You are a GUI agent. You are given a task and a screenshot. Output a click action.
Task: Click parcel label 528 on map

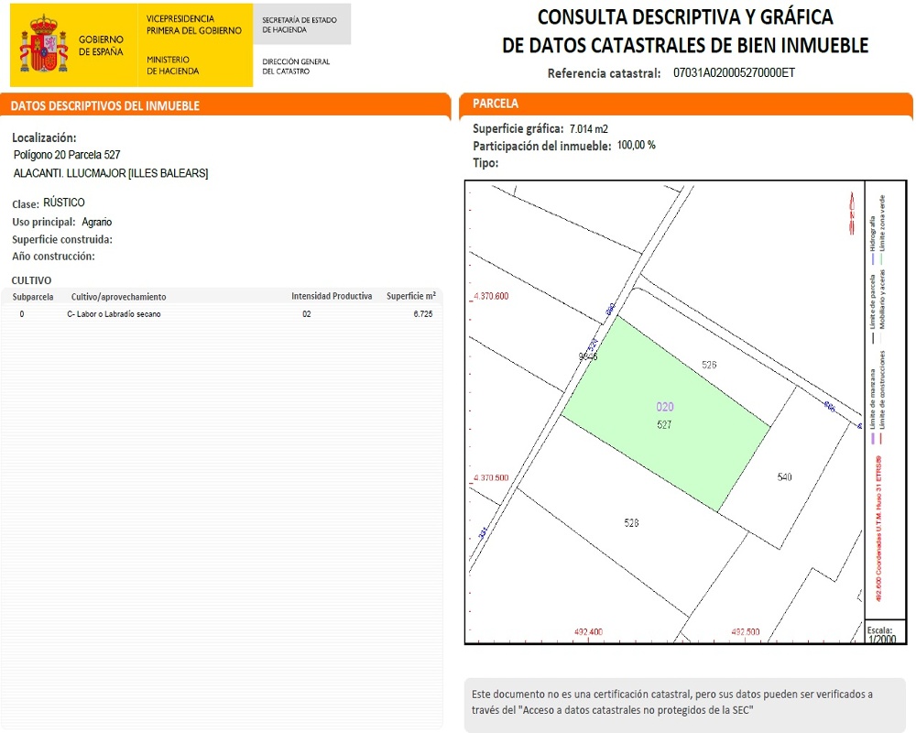click(x=631, y=522)
